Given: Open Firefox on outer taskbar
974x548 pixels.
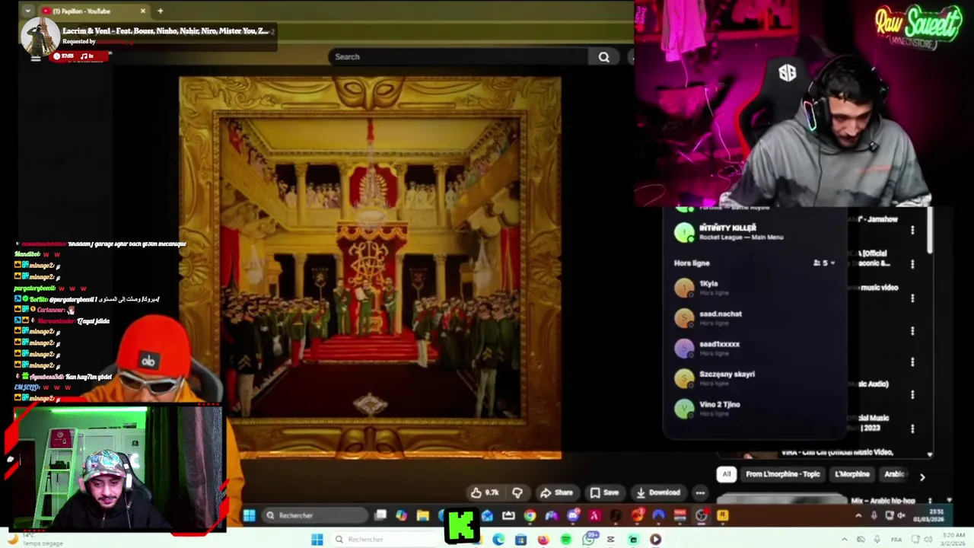Looking at the screenshot, I should pyautogui.click(x=543, y=540).
